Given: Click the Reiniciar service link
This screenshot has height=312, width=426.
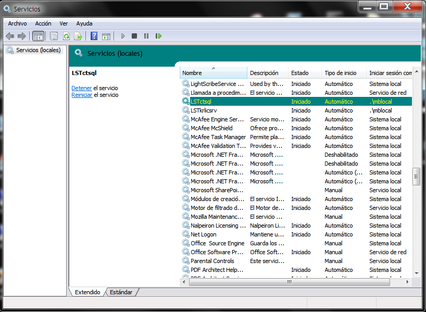Looking at the screenshot, I should (82, 95).
